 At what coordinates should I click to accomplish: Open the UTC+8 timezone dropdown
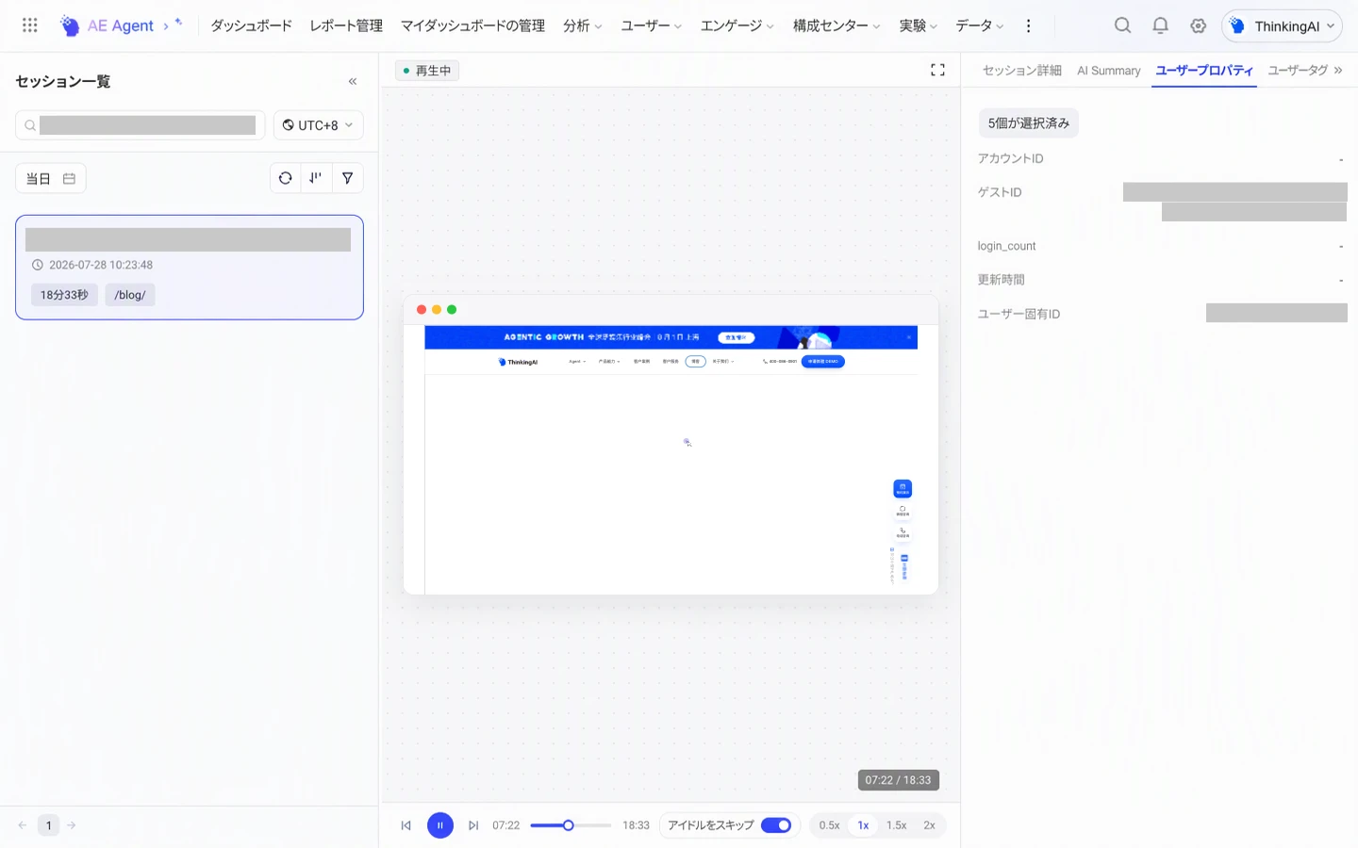coord(319,125)
